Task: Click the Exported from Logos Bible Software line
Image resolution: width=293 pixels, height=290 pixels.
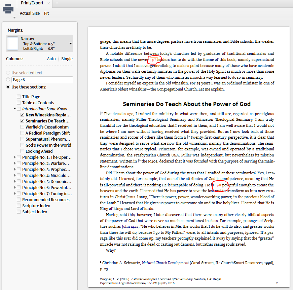Action: pos(138,283)
